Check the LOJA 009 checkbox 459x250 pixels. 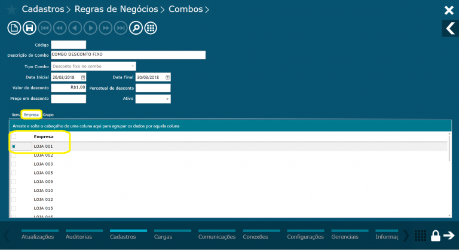(x=14, y=182)
